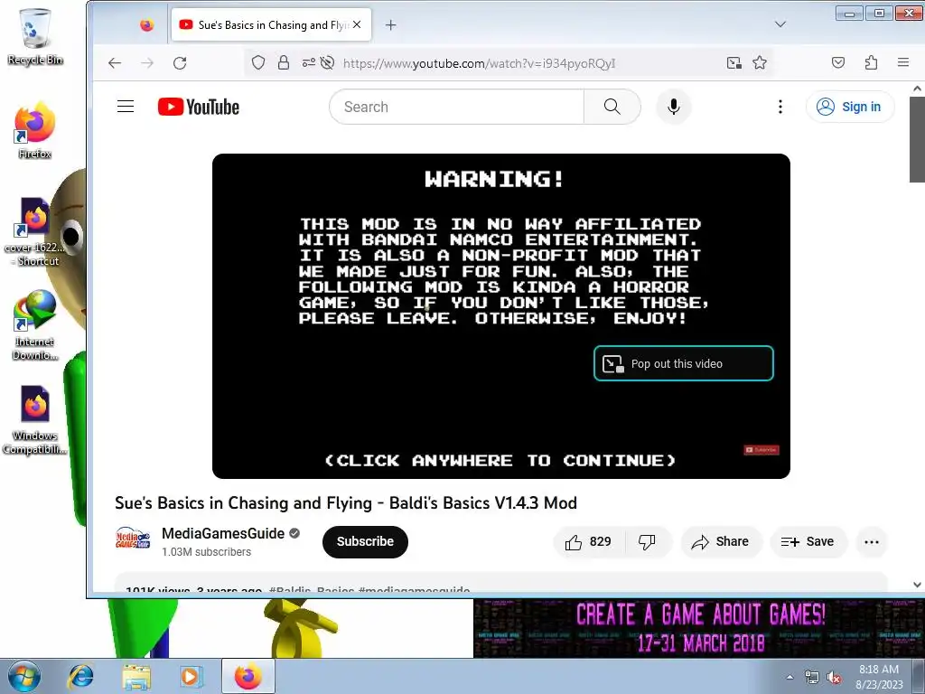The height and width of the screenshot is (694, 925).
Task: Open the Save to Pocket icon
Action: [x=838, y=62]
